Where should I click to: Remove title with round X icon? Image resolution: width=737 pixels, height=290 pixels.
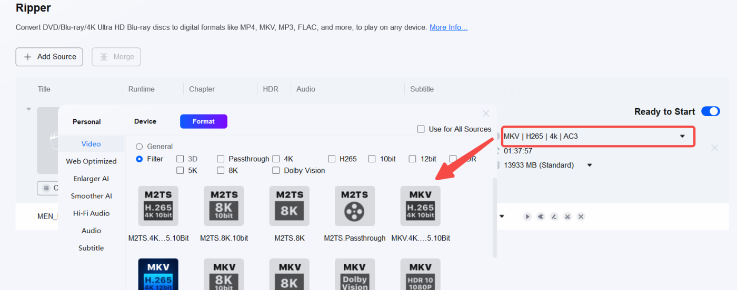581,216
